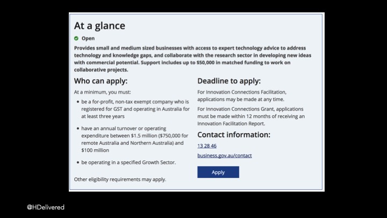
Task: Click the @HDelivered handle text
Action: click(46, 207)
